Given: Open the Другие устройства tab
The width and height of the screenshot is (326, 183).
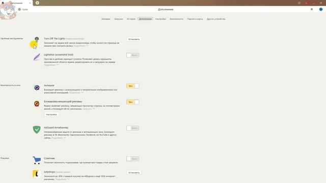Looking at the screenshot, I should tap(216, 19).
